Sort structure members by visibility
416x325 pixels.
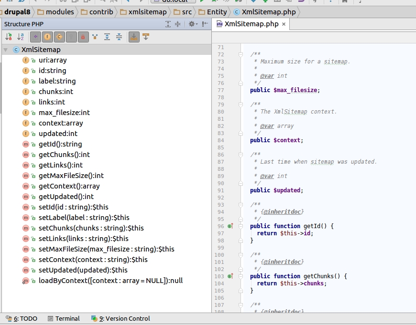click(9, 37)
